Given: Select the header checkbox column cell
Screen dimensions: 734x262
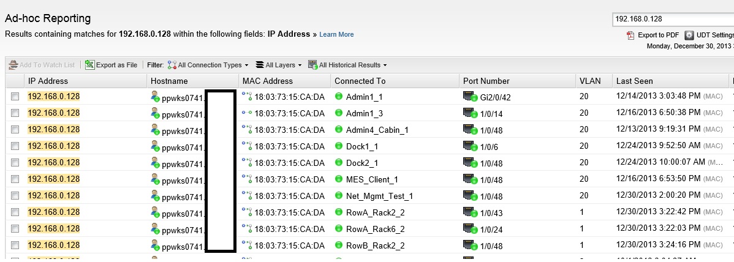Looking at the screenshot, I should coord(15,81).
